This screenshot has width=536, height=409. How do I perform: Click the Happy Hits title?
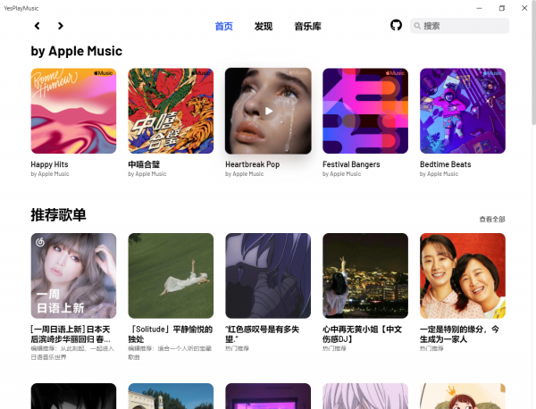tap(49, 164)
